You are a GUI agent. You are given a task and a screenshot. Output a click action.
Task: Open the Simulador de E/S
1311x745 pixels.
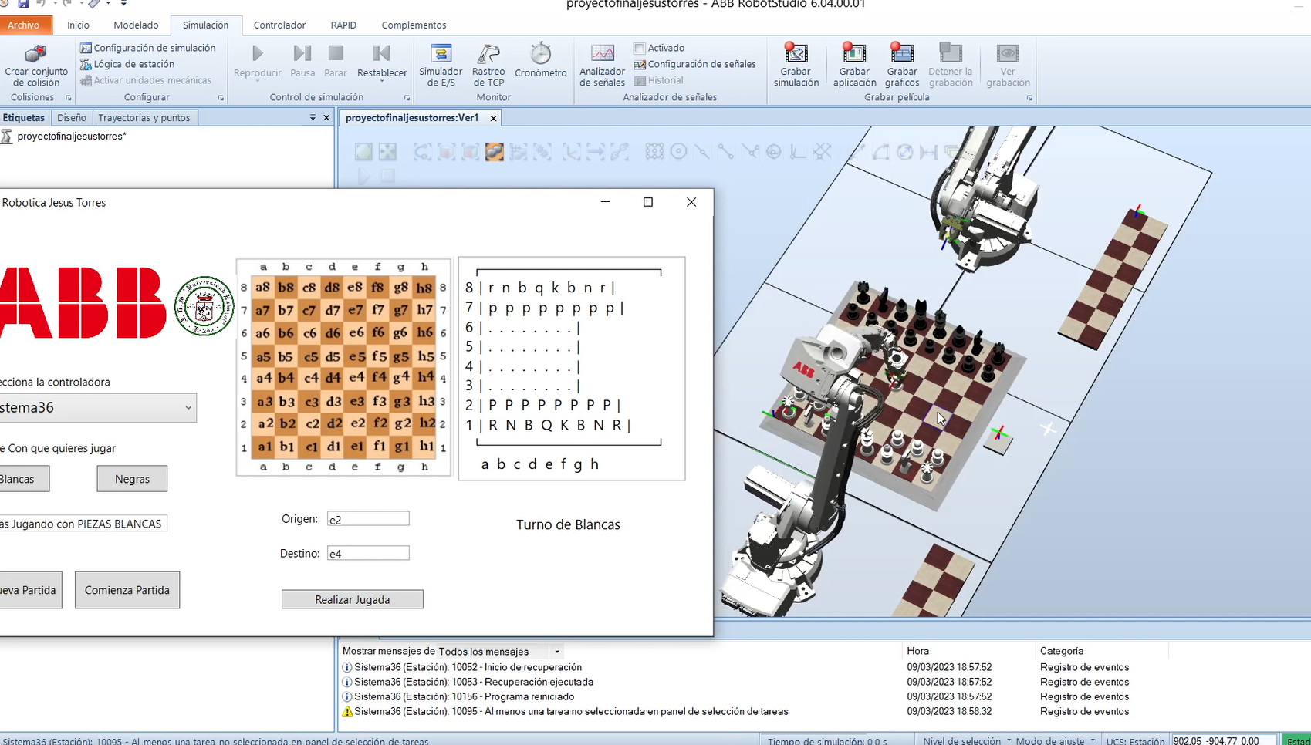[x=441, y=65]
